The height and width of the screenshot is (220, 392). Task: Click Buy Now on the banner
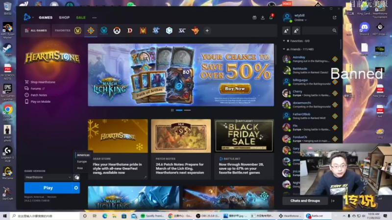[235, 88]
